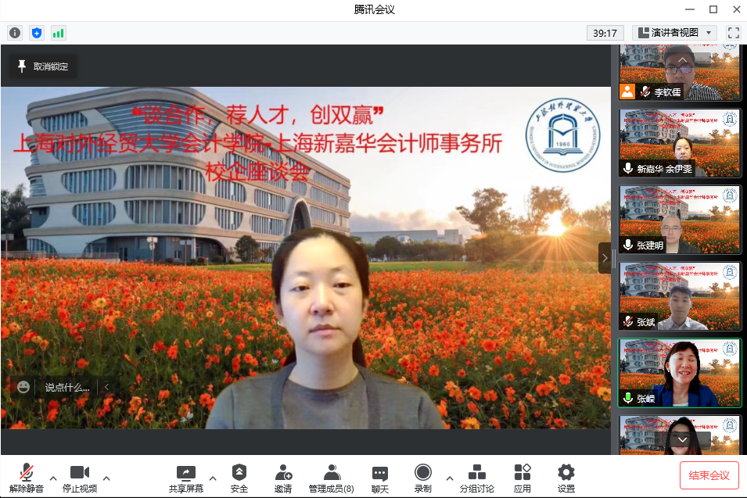Click muted mic icon beside 张斌
The height and width of the screenshot is (498, 747).
628,321
